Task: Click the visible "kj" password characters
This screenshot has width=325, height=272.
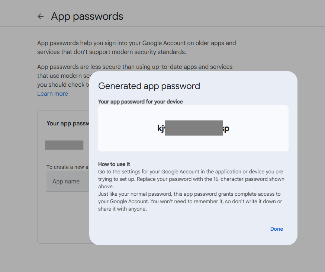Action: [161, 129]
